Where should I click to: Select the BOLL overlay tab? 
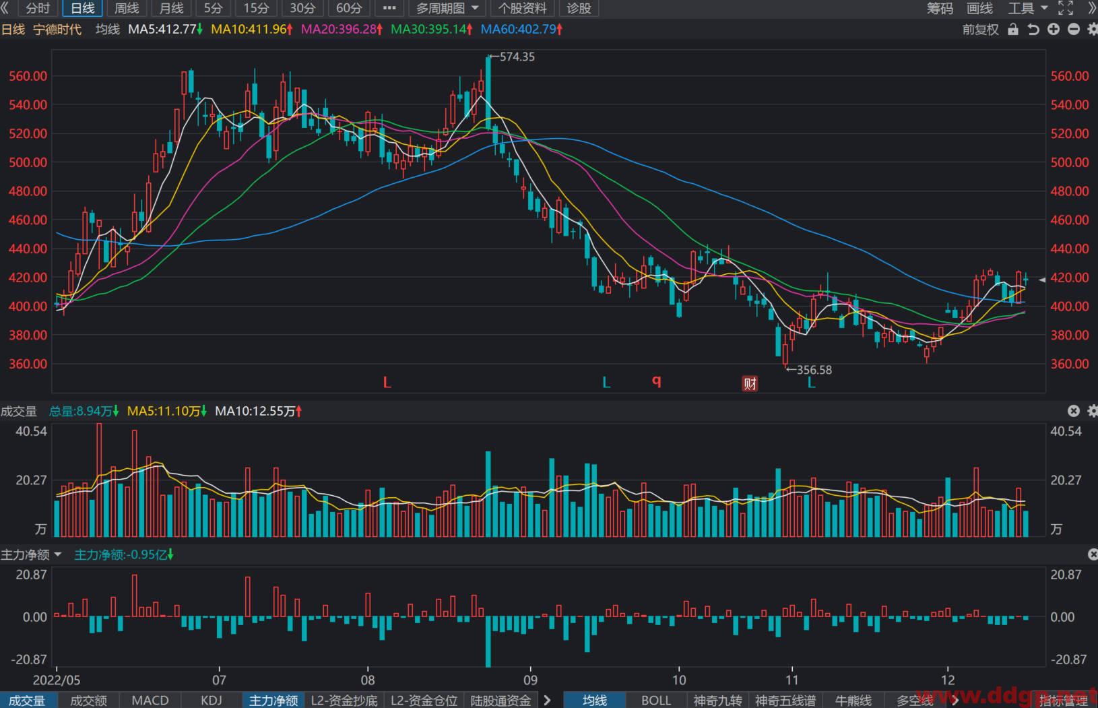[655, 700]
